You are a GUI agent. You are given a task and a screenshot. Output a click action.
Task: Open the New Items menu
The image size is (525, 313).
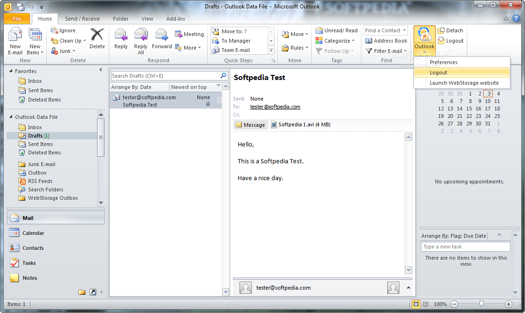[35, 41]
